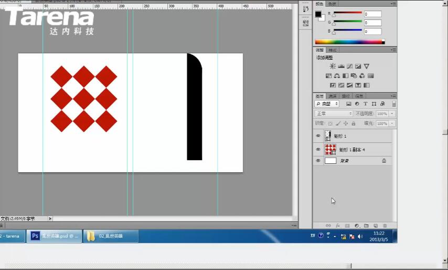Create a new layer group
The width and height of the screenshot is (448, 270).
coord(366,226)
